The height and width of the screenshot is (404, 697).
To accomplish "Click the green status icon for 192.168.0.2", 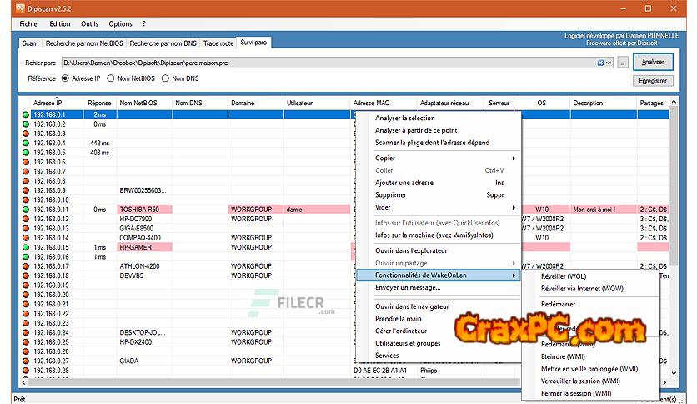I will pos(26,124).
